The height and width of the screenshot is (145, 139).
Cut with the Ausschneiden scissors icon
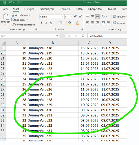pyautogui.click(x=13, y=15)
